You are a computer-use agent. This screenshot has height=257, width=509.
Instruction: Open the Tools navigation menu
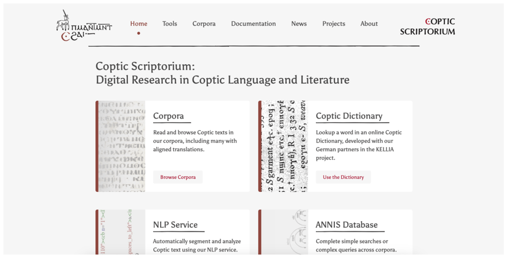170,23
